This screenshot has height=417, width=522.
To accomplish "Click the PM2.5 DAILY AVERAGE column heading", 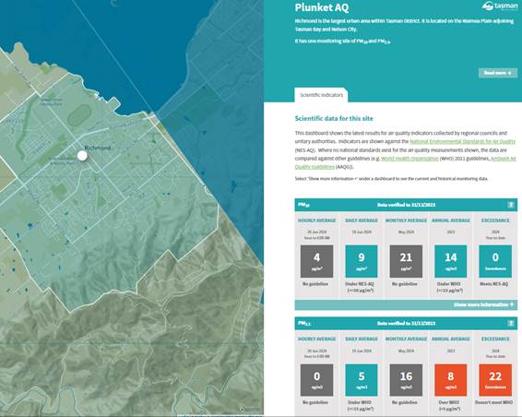I will (x=362, y=339).
